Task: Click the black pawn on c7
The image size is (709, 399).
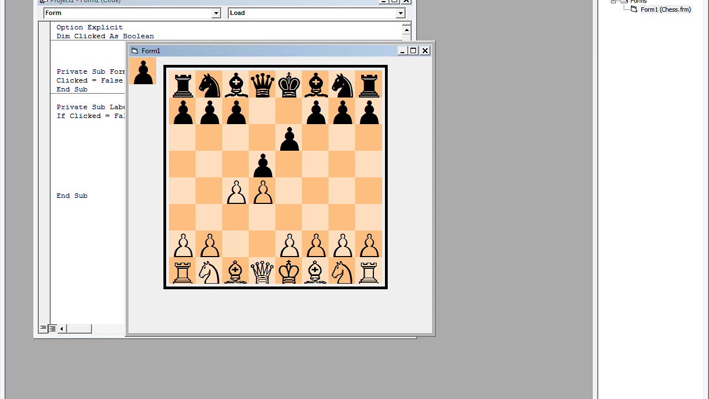Action: pyautogui.click(x=235, y=111)
